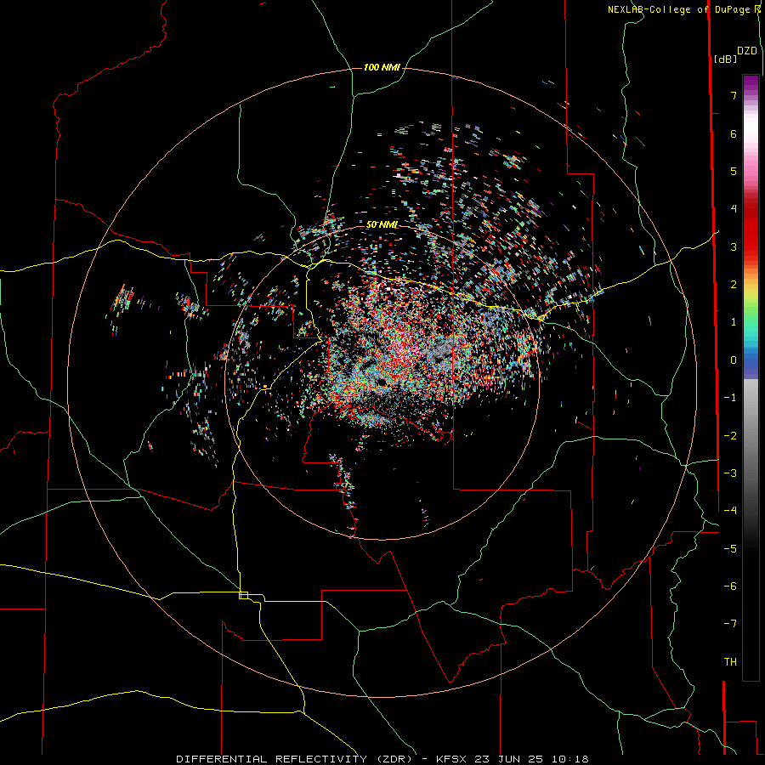
Task: Select the 4 dB scale label
Action: point(734,209)
